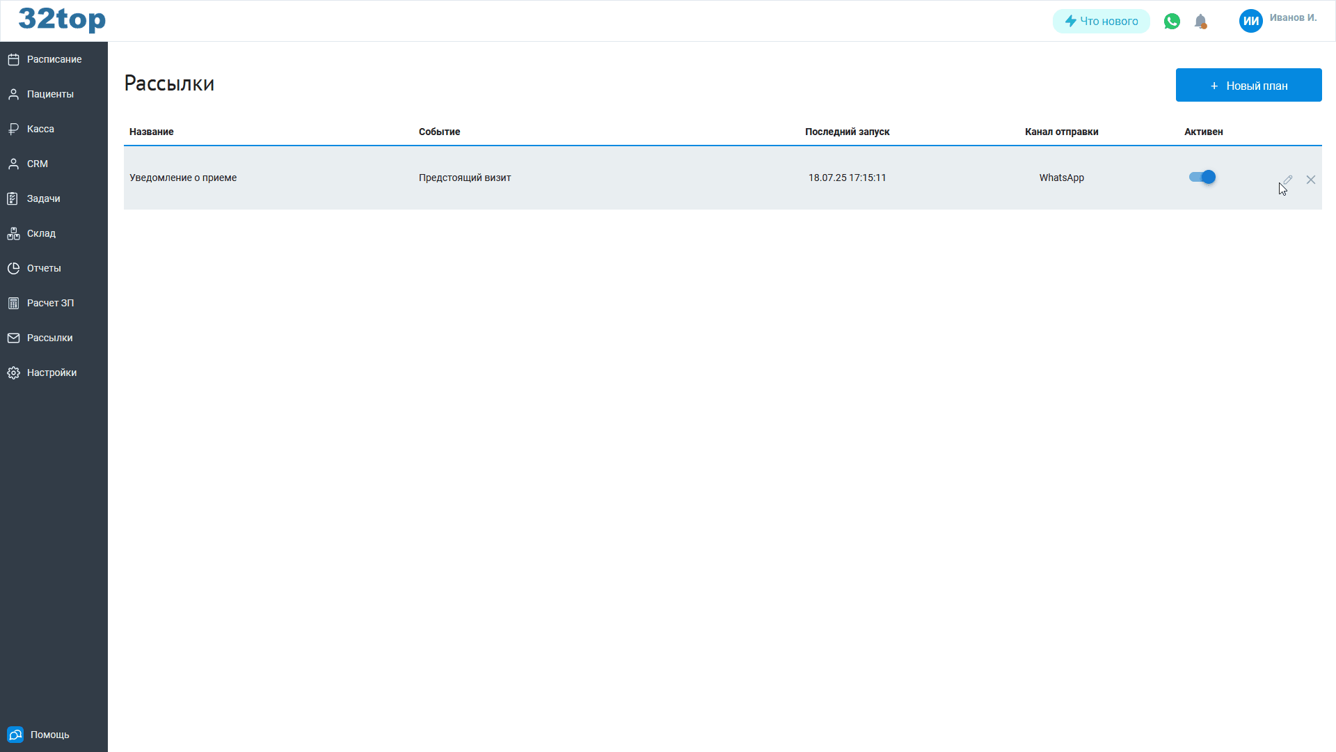The image size is (1336, 752).
Task: Open Что нового announcements
Action: 1101,21
